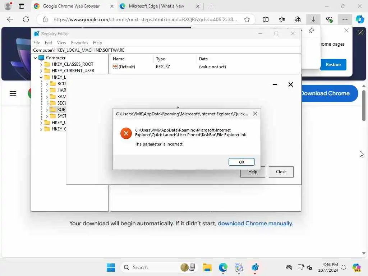Open File Explorer from taskbar

tap(207, 267)
